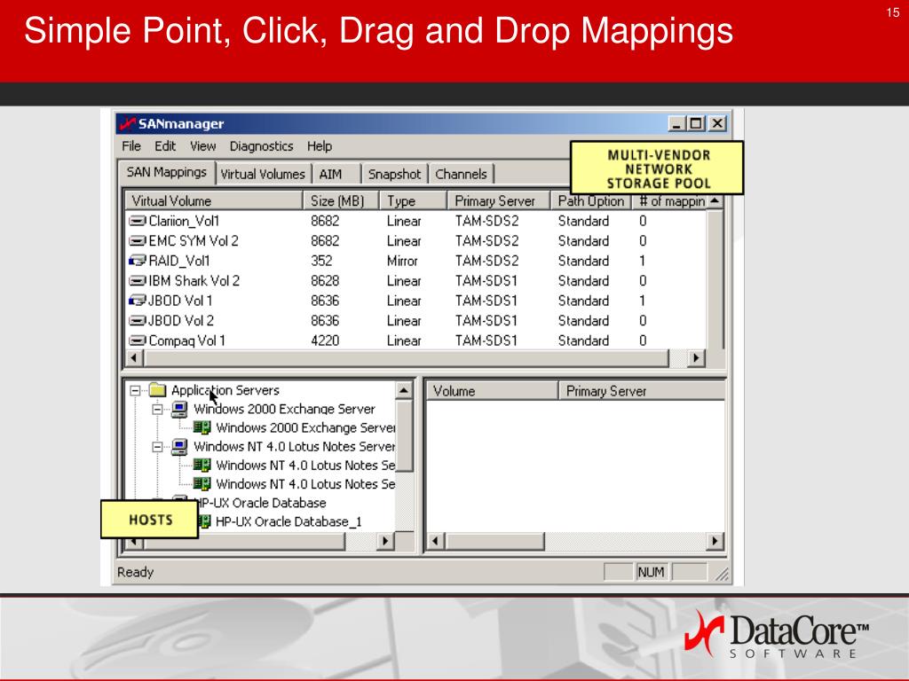This screenshot has width=909, height=681.
Task: Click the Mirror type cell of RAID_Vol1
Action: (402, 262)
